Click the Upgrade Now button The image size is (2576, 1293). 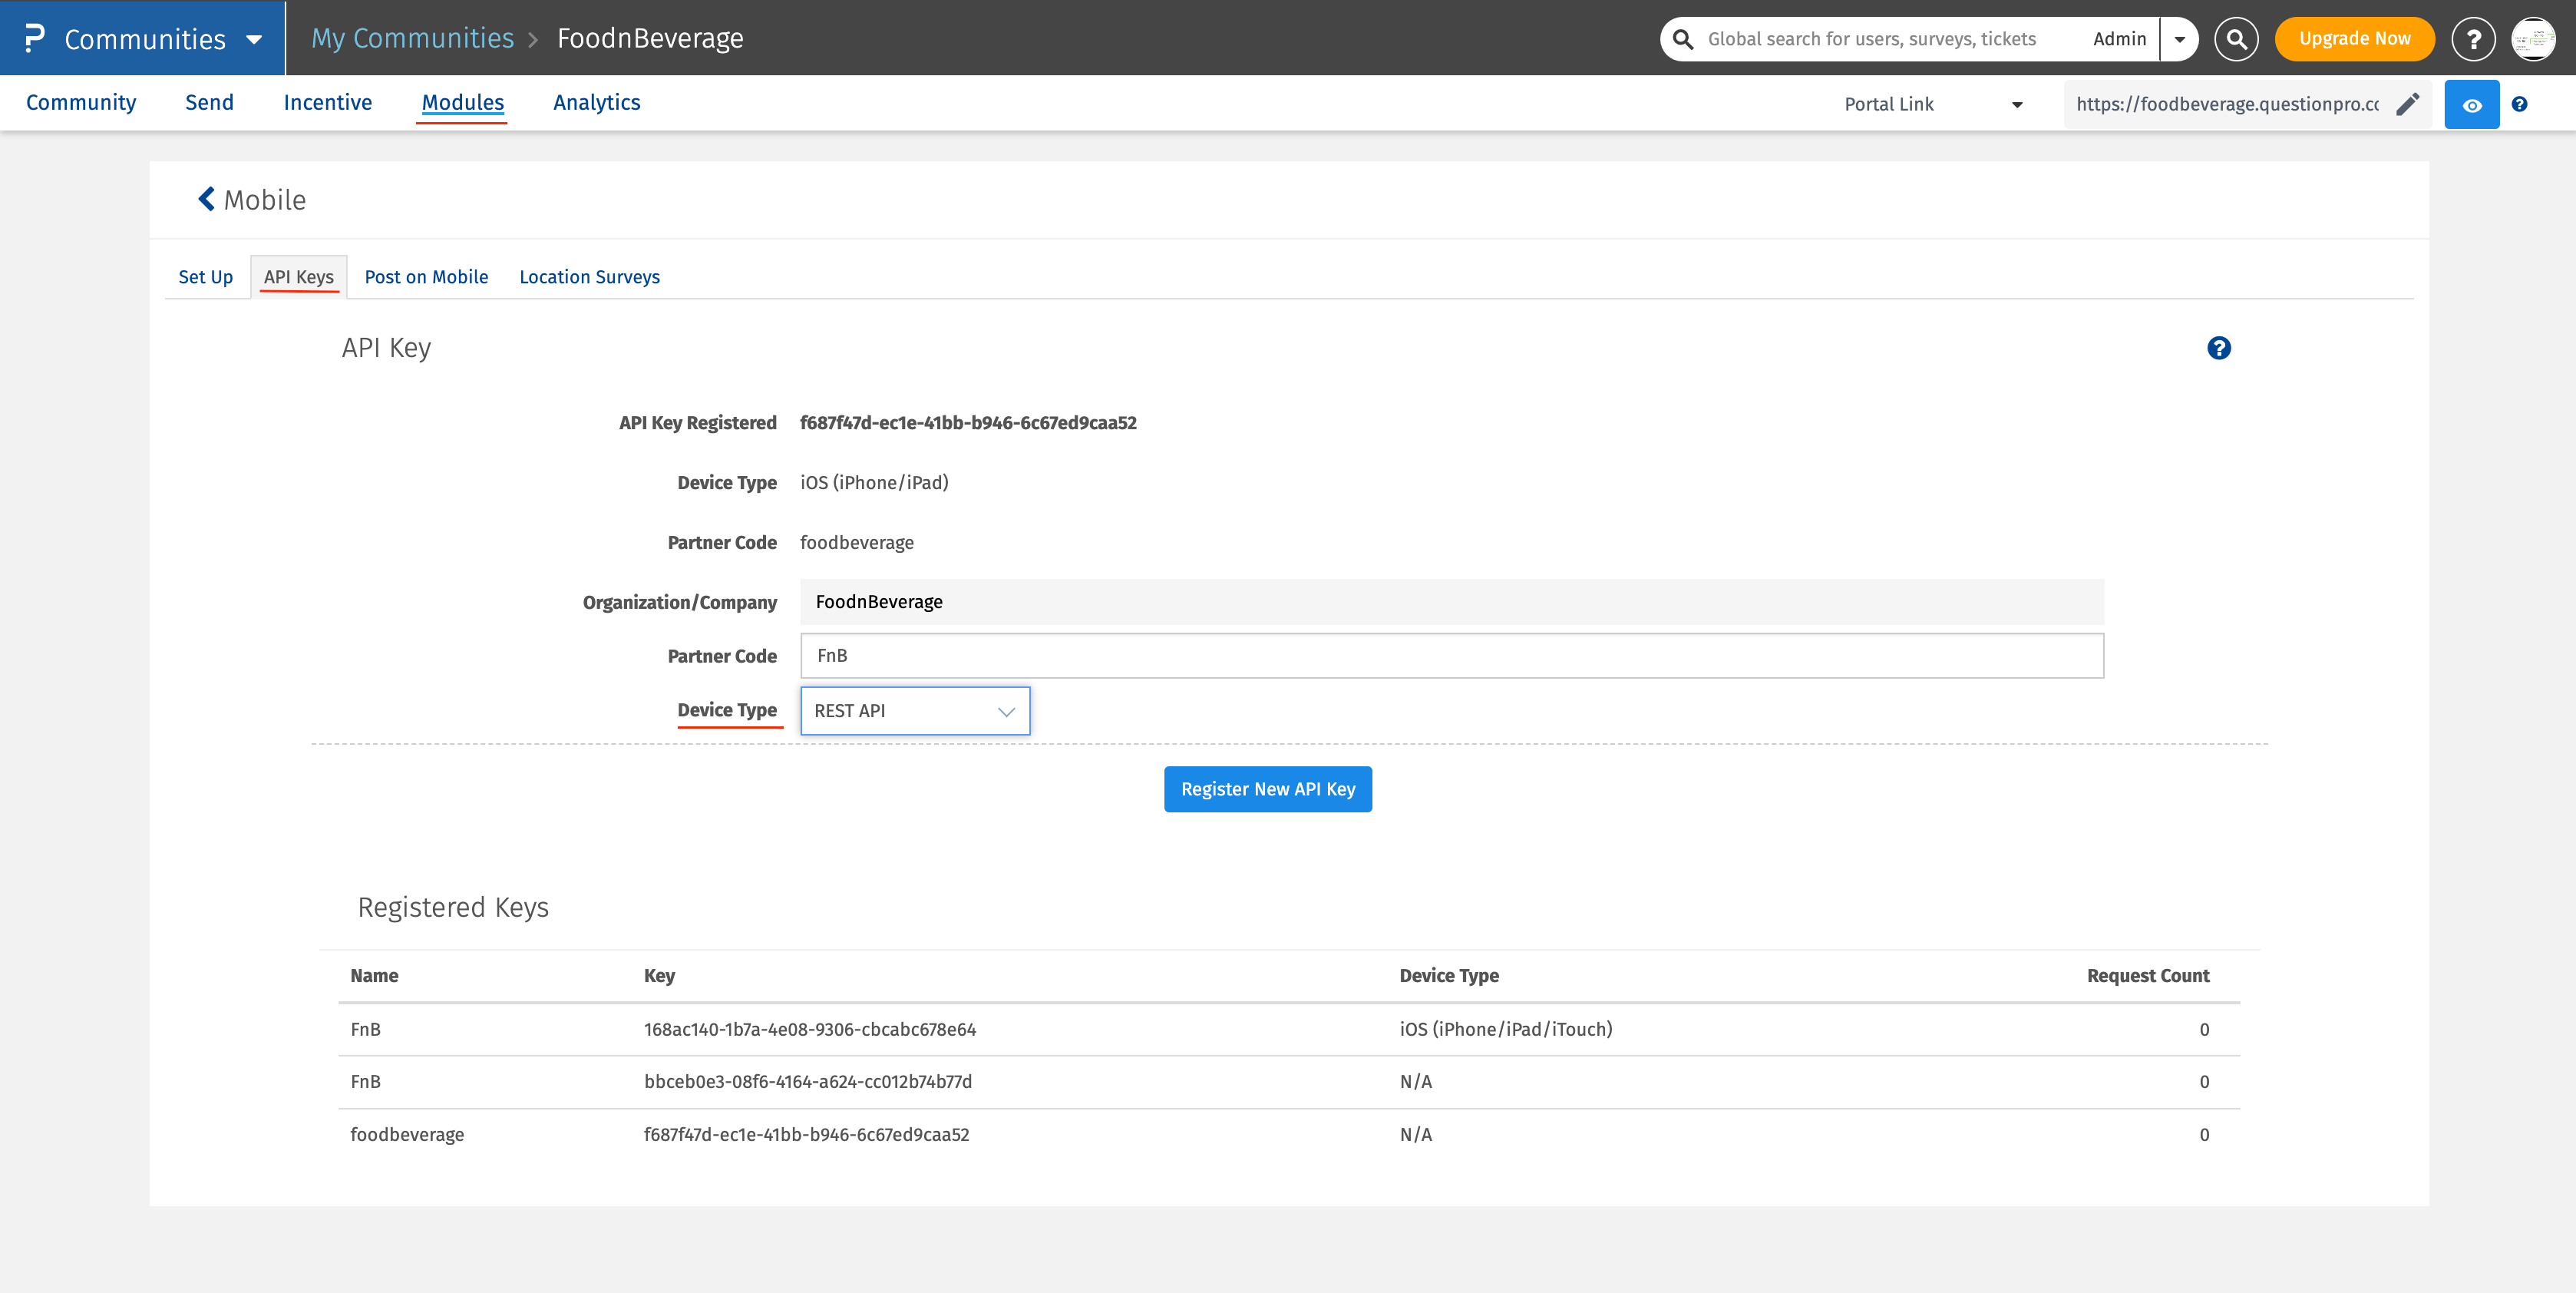point(2354,39)
